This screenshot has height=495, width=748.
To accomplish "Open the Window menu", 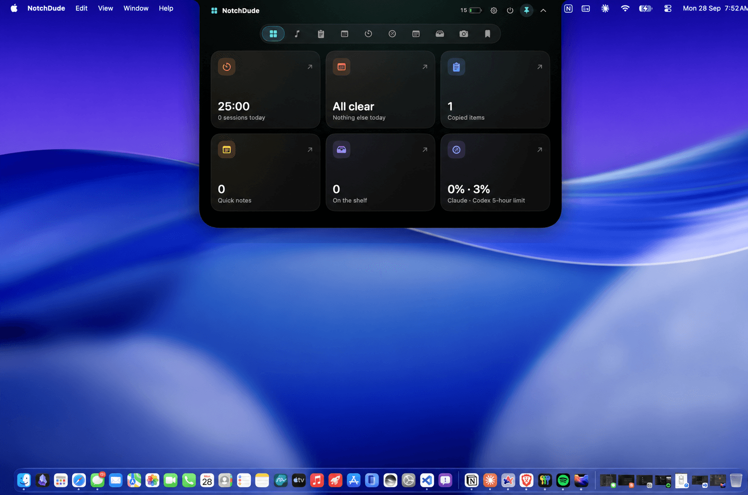I will point(136,8).
